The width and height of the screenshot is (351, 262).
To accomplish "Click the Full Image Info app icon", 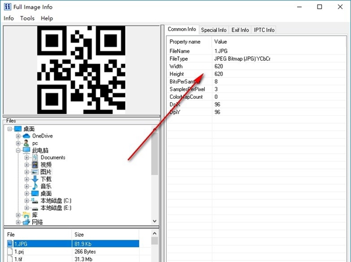I will tap(7, 6).
